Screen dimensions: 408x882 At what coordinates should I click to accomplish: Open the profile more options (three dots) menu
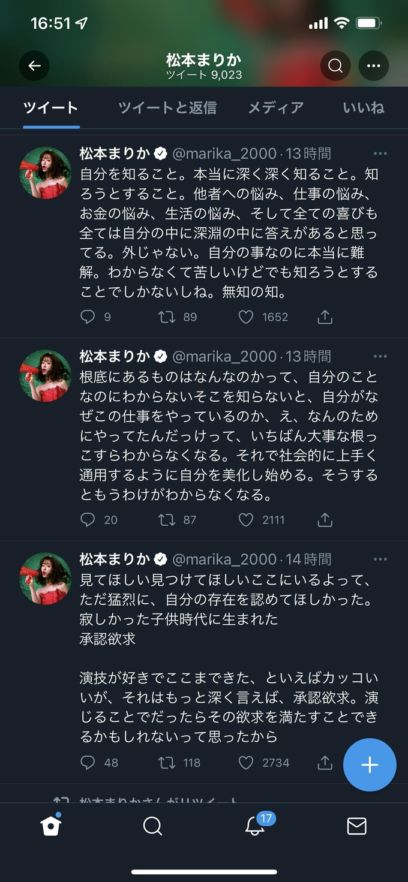coord(373,66)
